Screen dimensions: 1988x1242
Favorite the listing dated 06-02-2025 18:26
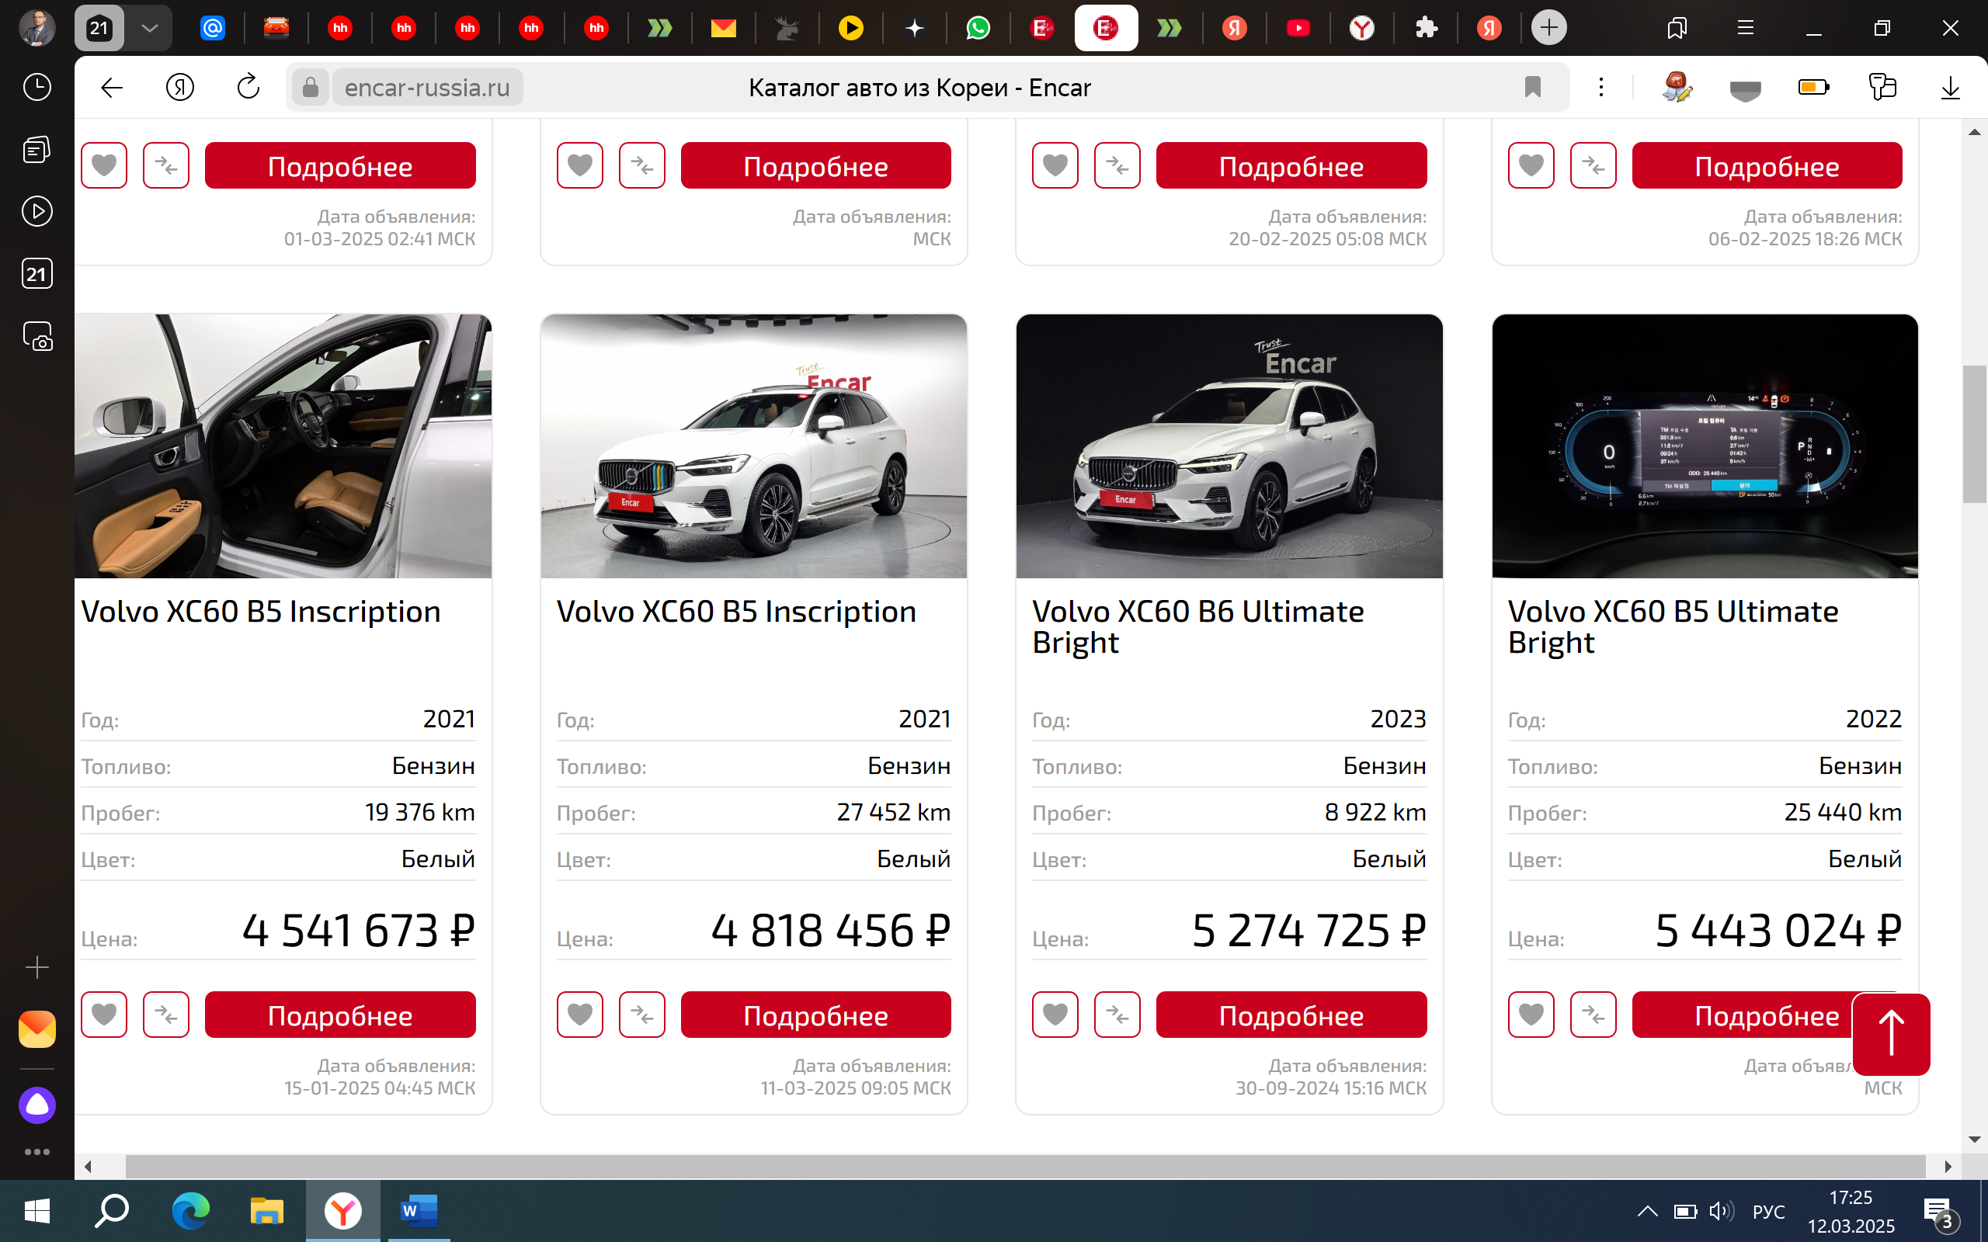coord(1531,165)
